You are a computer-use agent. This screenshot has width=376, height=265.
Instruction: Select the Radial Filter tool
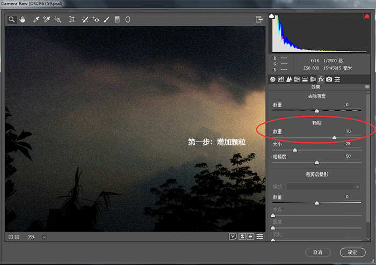(x=128, y=19)
